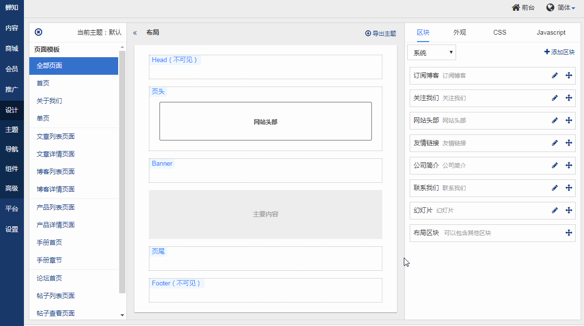Open the 系统 category dropdown

(x=432, y=52)
